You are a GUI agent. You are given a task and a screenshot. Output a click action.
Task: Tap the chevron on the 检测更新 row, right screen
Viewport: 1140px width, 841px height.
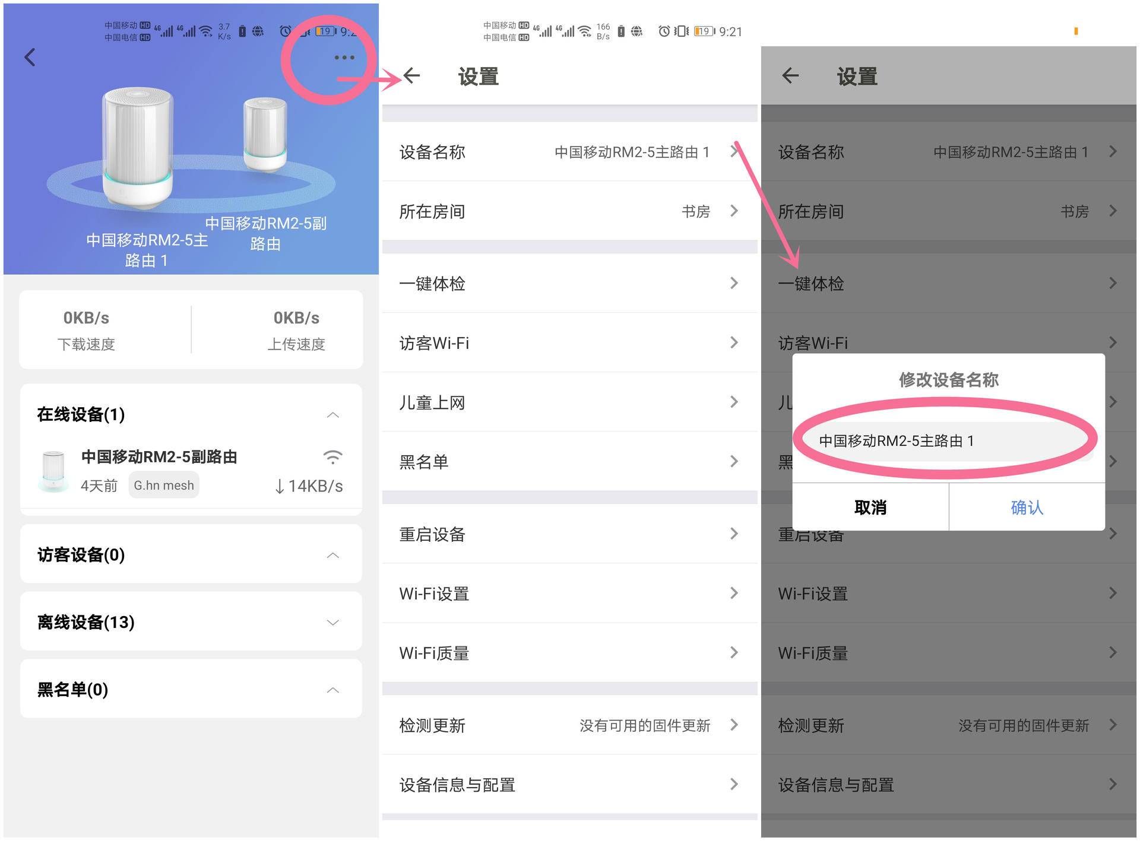point(1113,725)
